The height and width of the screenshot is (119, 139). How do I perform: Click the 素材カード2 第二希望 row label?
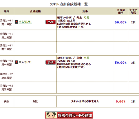6,76
